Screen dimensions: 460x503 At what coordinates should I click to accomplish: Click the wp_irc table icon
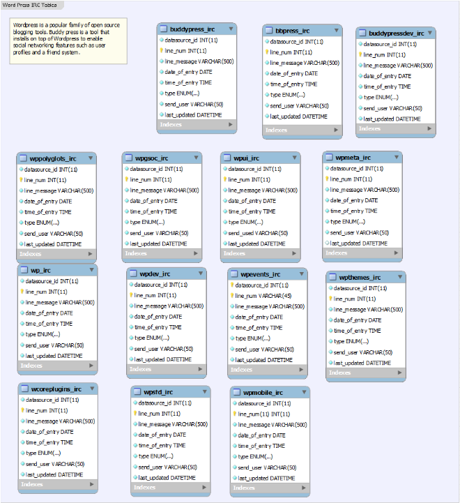[24, 270]
